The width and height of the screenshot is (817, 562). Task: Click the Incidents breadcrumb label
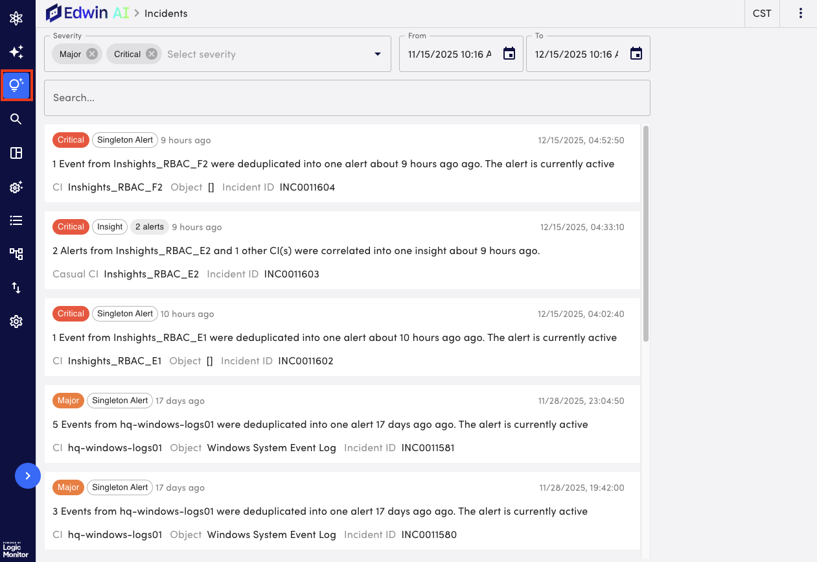pos(166,13)
